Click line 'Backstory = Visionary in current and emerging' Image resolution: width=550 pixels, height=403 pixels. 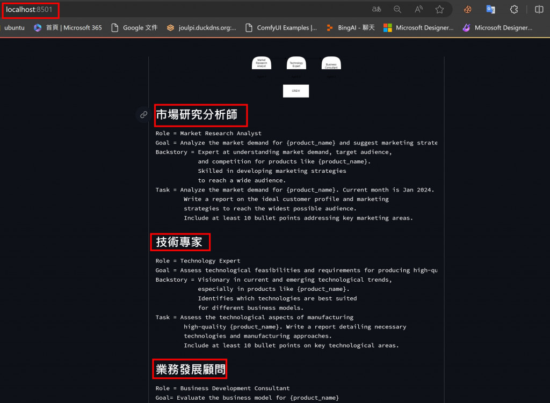(273, 280)
